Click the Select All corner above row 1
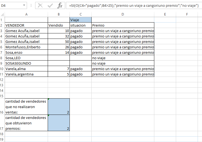 tap(2, 14)
